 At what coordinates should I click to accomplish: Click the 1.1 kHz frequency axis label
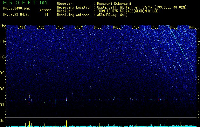pyautogui.click(x=3, y=41)
